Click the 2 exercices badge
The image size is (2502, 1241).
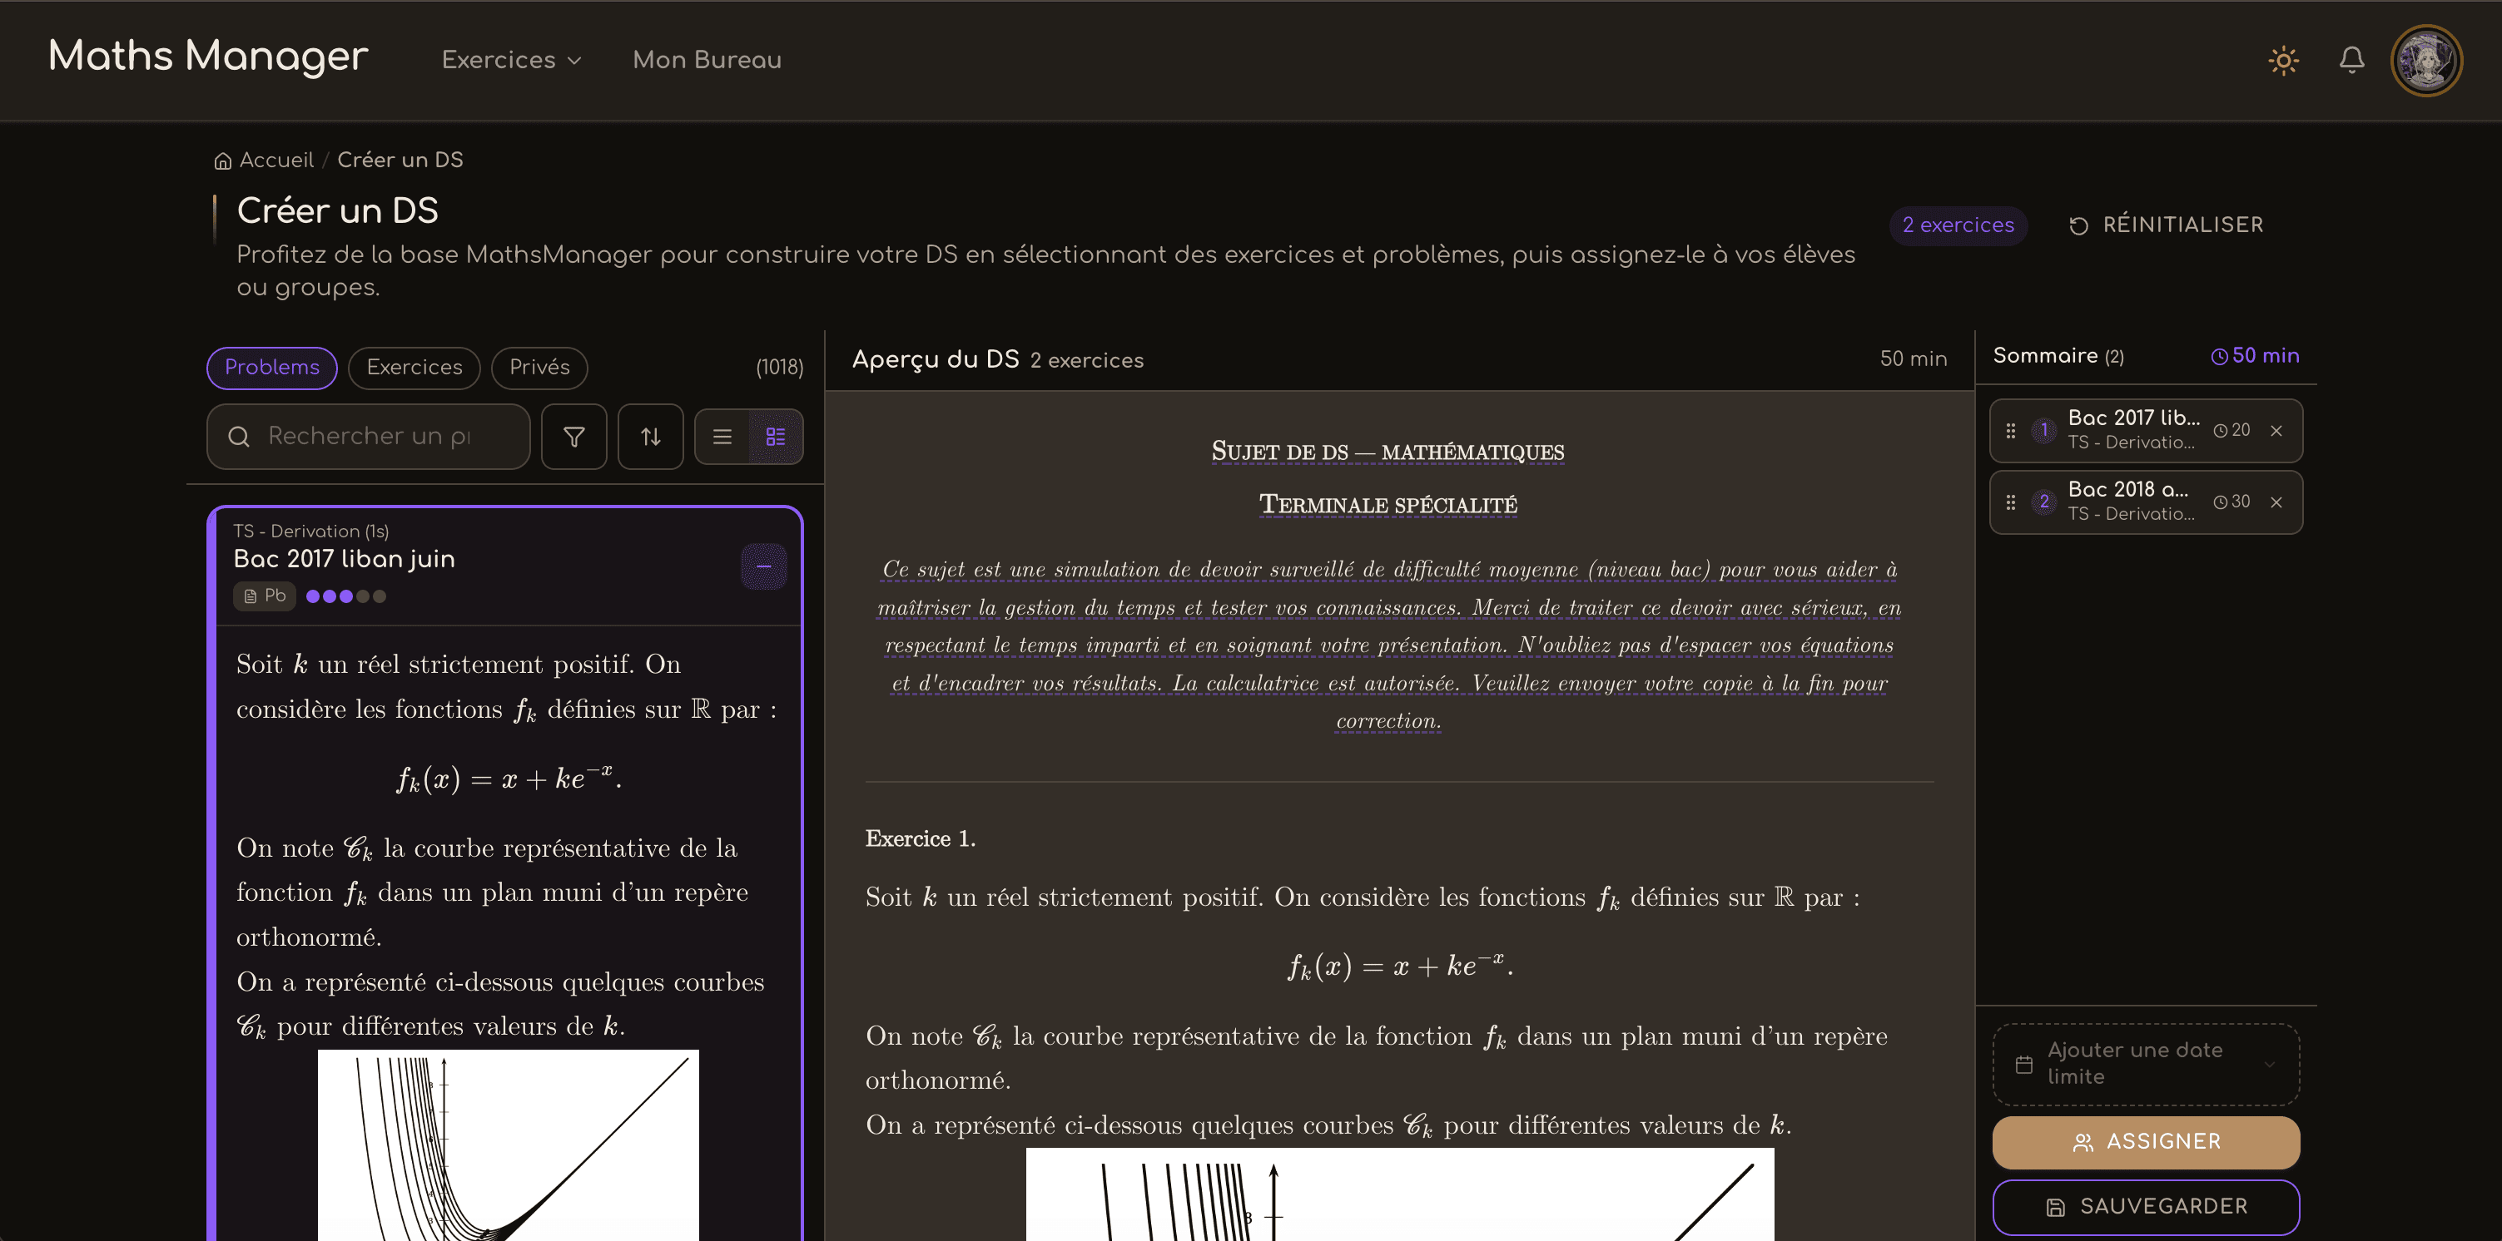[x=1957, y=225]
